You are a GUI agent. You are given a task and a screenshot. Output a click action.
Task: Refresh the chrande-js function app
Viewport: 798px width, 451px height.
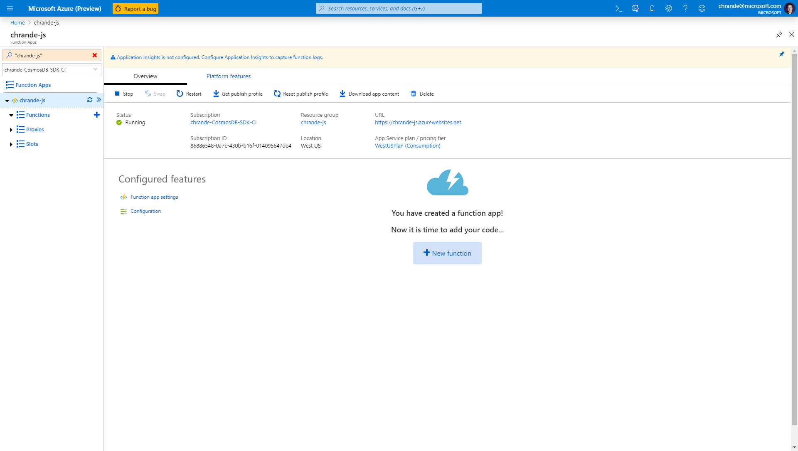89,100
